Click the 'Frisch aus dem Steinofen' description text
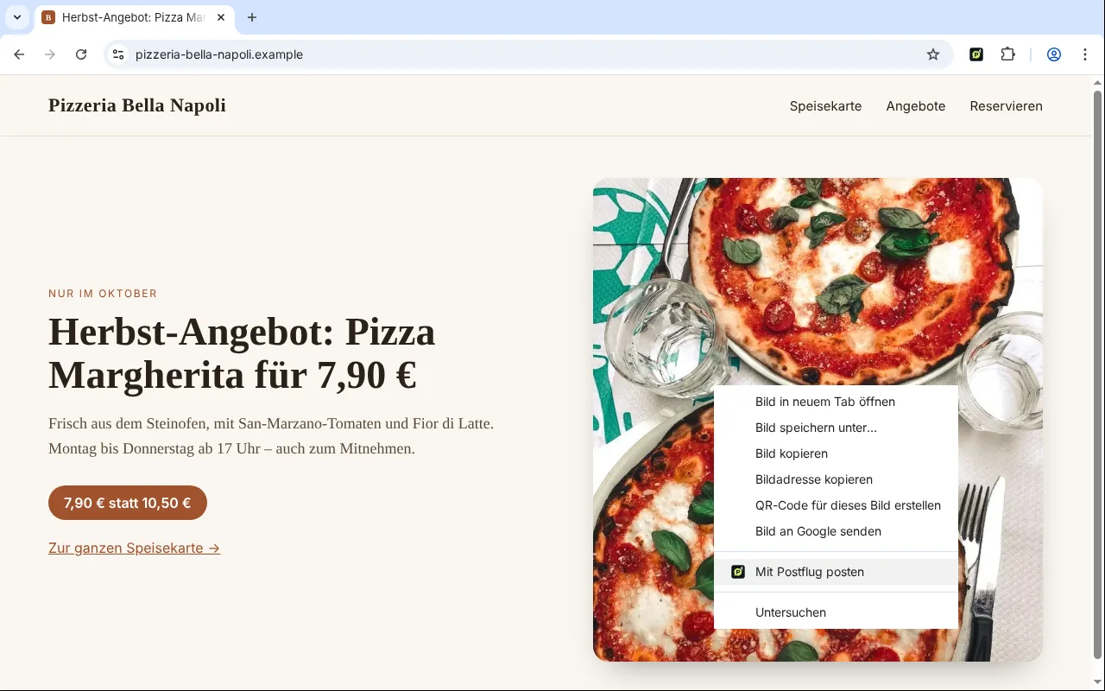This screenshot has height=691, width=1105. tap(271, 436)
